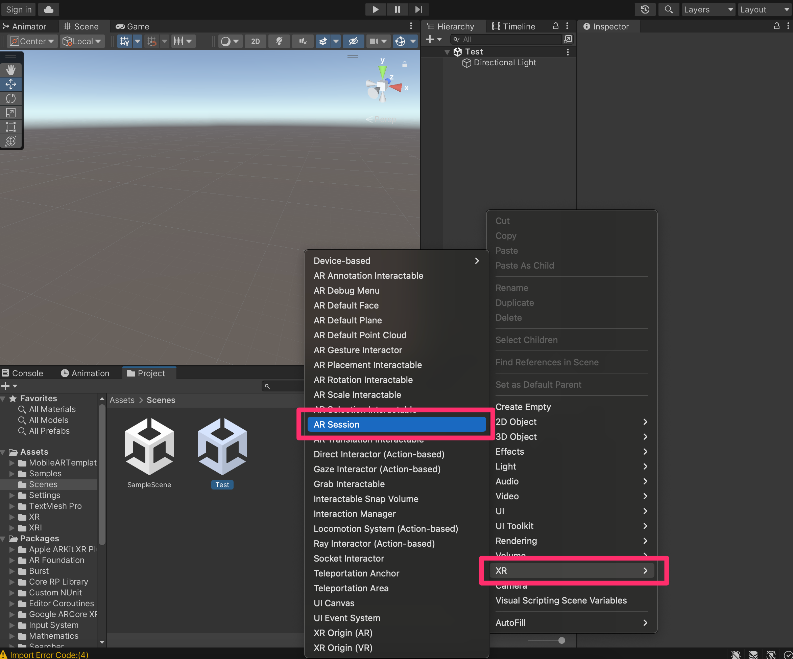Viewport: 793px width, 659px height.
Task: Select the SampleScene asset thumbnail
Action: (149, 447)
